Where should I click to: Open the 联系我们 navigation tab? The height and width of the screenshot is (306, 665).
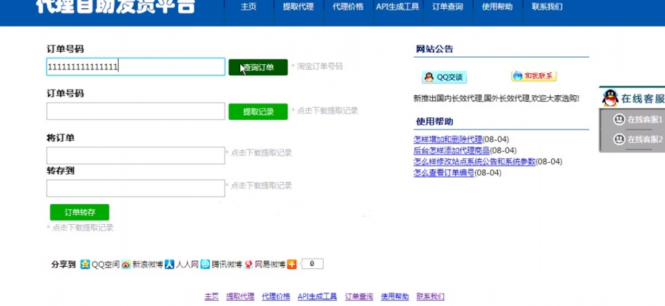pyautogui.click(x=547, y=7)
